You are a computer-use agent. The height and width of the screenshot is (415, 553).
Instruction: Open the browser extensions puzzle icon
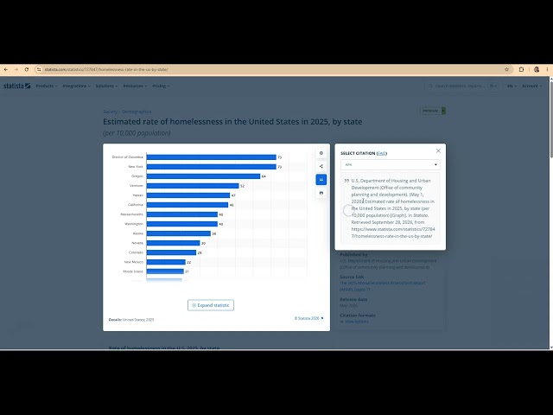coord(521,69)
